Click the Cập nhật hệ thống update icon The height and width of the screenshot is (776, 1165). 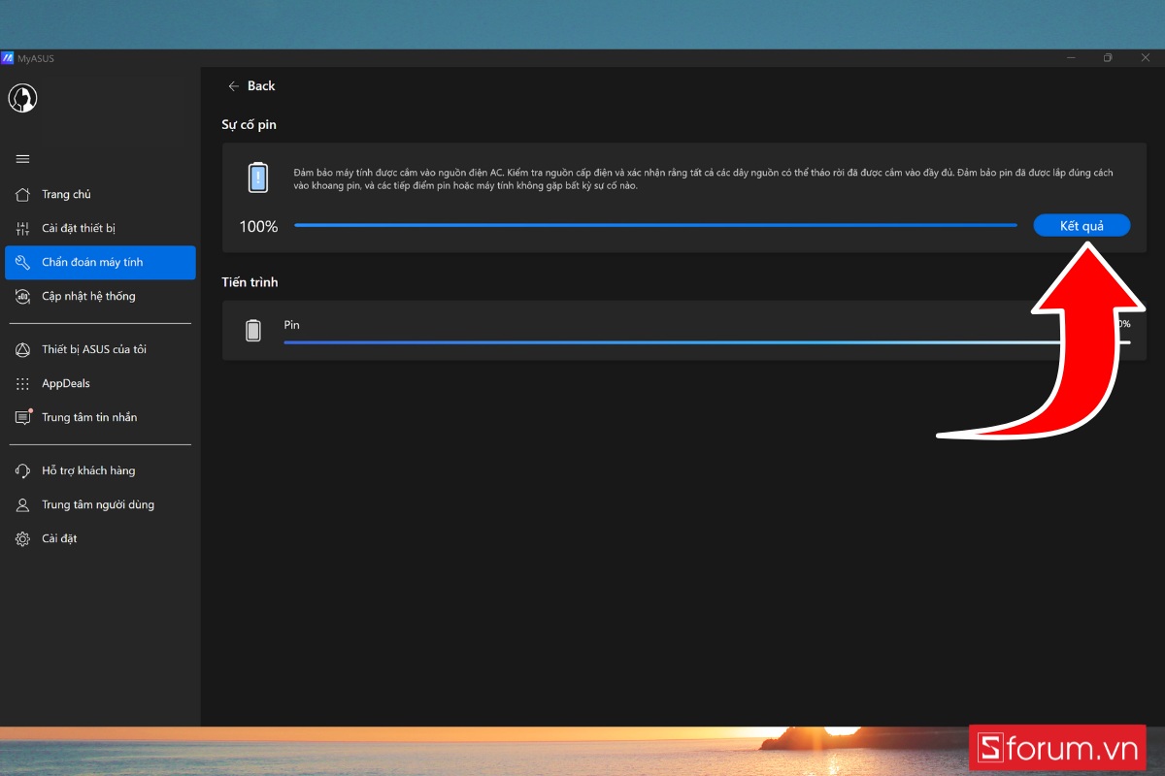click(22, 296)
